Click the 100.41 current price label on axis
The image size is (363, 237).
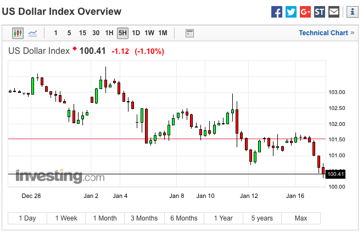[336, 174]
